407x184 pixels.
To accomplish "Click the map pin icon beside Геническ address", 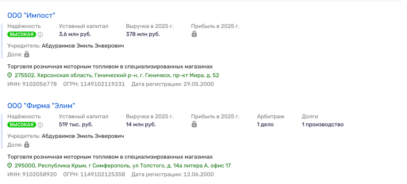I will pyautogui.click(x=10, y=75).
